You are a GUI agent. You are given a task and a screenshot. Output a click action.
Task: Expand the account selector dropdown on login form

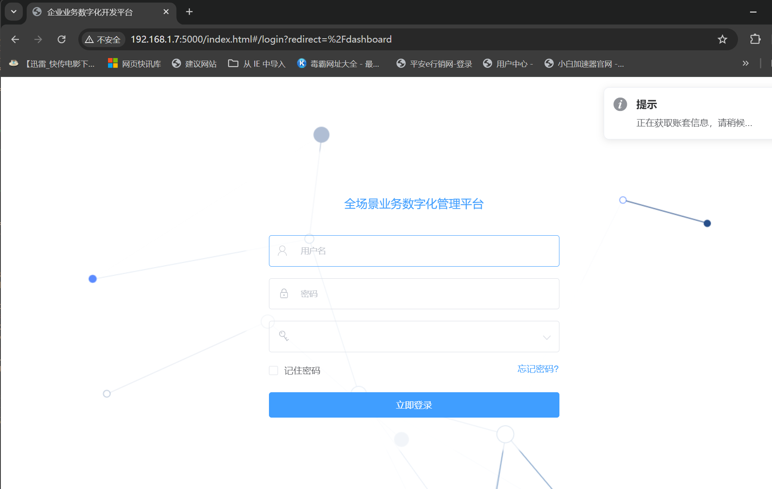point(546,337)
